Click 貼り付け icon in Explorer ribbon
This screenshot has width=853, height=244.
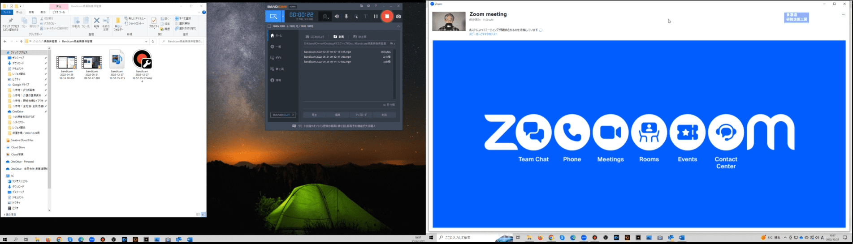pos(34,23)
